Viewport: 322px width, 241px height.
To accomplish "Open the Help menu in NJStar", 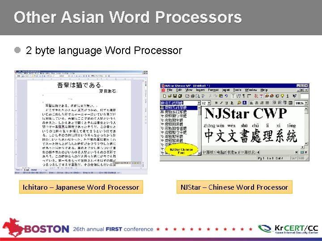I will pyautogui.click(x=264, y=90).
